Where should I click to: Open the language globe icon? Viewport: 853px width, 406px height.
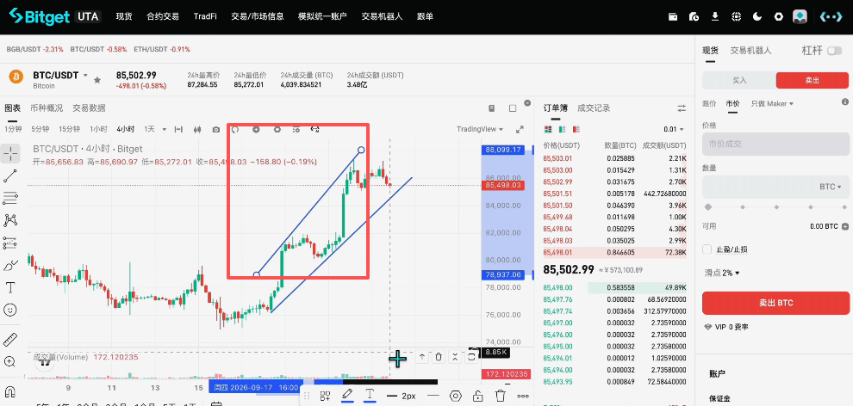coord(736,17)
